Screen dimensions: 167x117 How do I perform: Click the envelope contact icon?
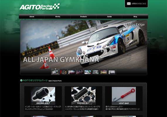coord(129,4)
